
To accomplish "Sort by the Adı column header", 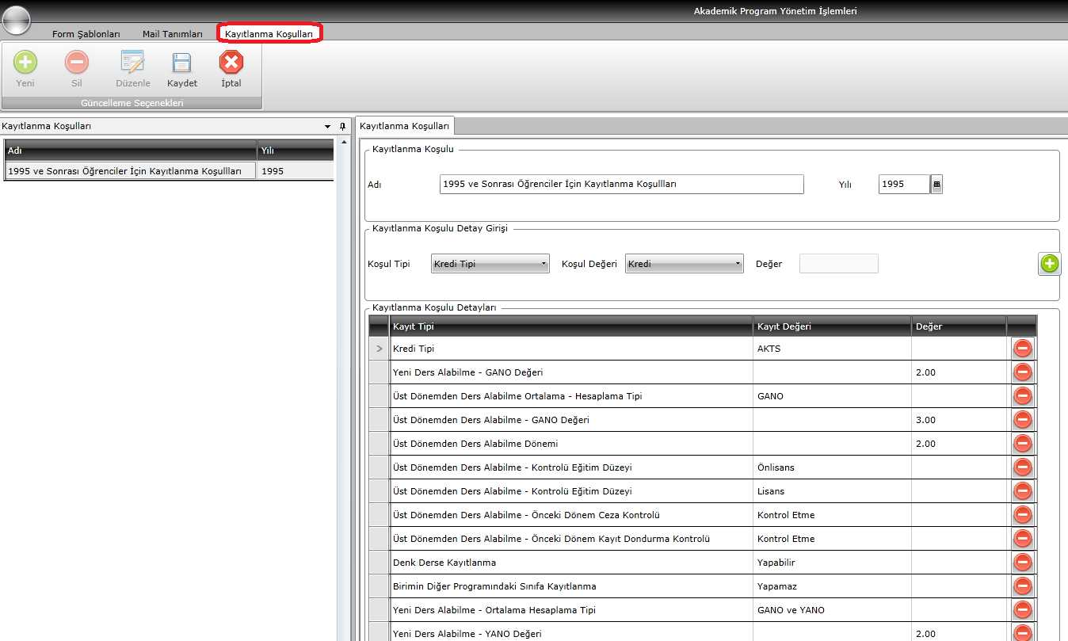I will (x=131, y=151).
